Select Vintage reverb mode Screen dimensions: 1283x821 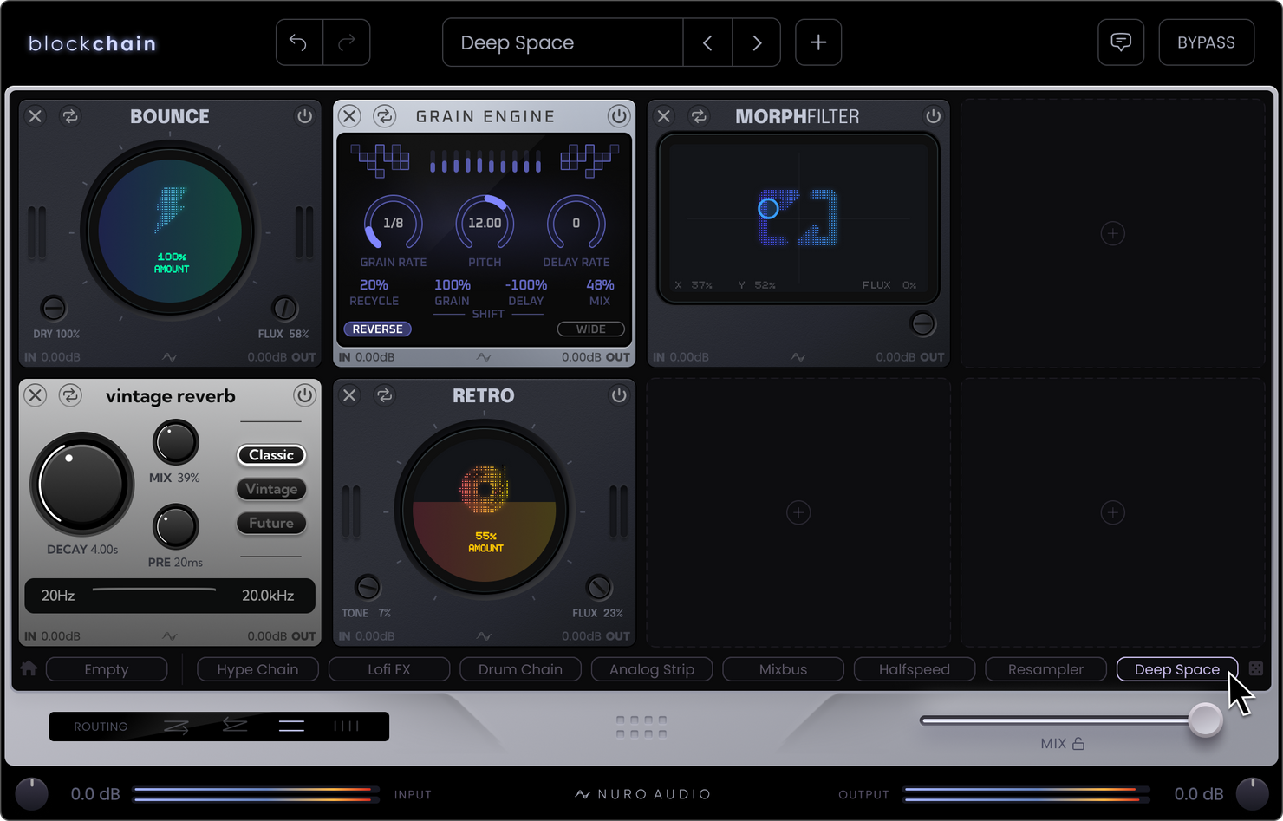271,489
